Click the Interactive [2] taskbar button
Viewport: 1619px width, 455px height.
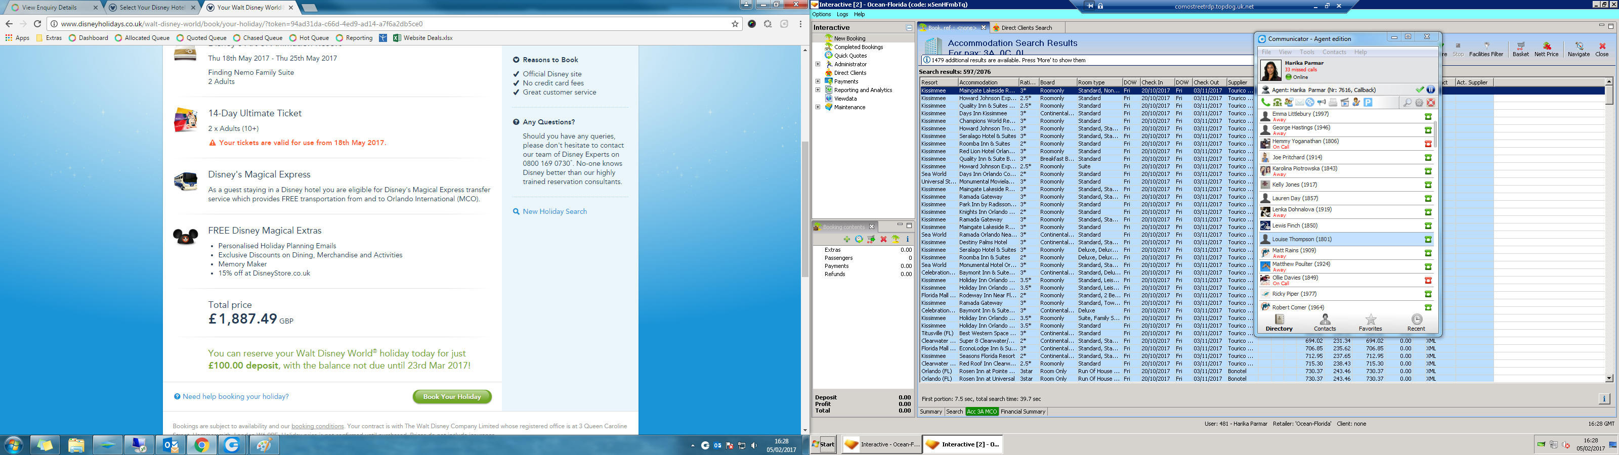(x=962, y=444)
